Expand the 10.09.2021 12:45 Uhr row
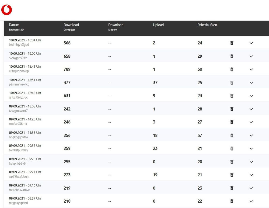269x208 pixels. click(251, 96)
